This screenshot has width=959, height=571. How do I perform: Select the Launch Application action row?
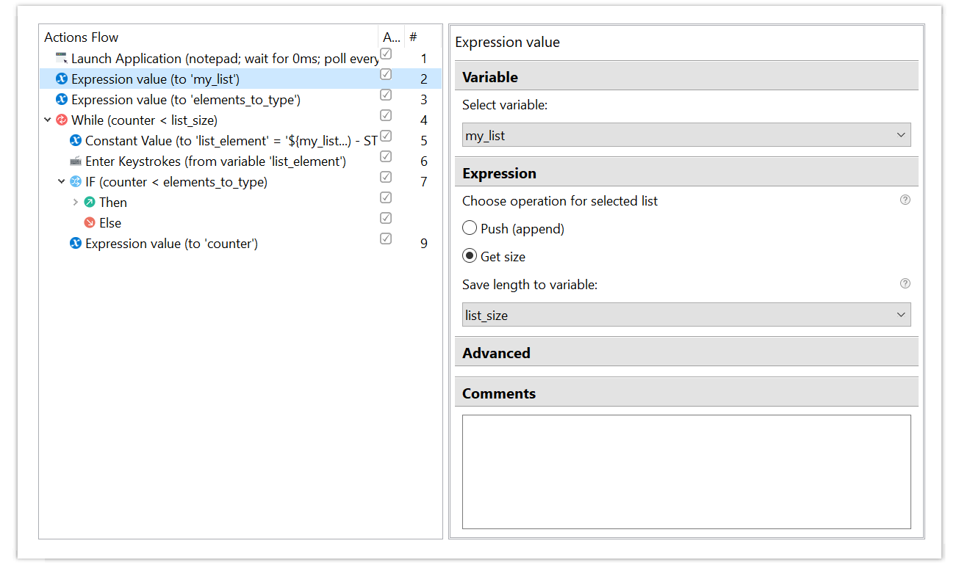(240, 58)
